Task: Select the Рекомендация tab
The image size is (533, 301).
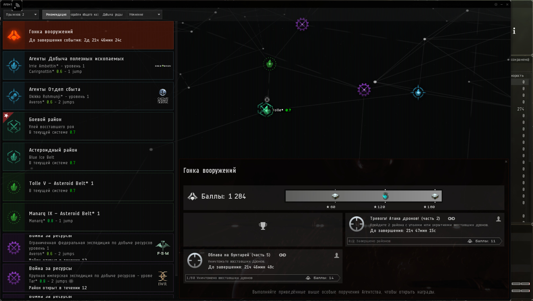Action: (x=56, y=15)
